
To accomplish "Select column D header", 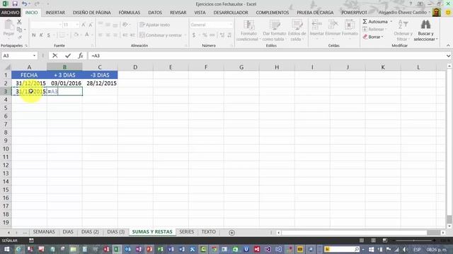I will pos(135,67).
